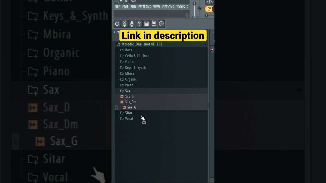This screenshot has width=326, height=183.
Task: Open the OPTIONS menu
Action: [x=168, y=7]
